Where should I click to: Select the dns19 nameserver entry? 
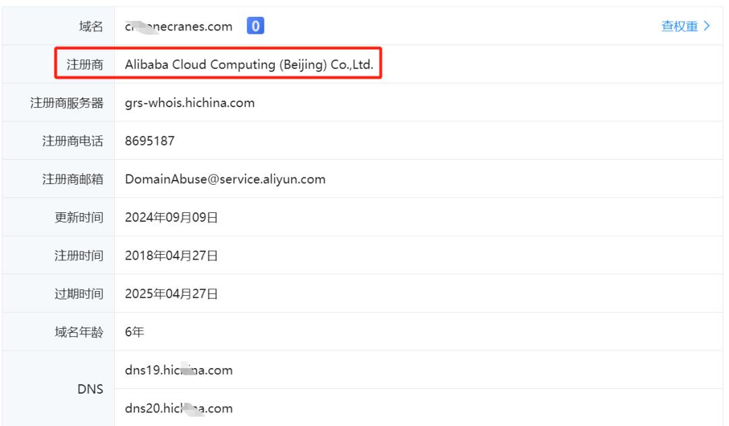click(x=178, y=370)
